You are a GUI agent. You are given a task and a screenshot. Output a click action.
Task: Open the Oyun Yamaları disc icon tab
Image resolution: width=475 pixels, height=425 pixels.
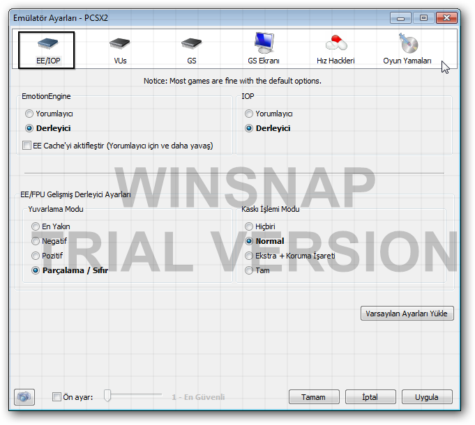click(407, 49)
